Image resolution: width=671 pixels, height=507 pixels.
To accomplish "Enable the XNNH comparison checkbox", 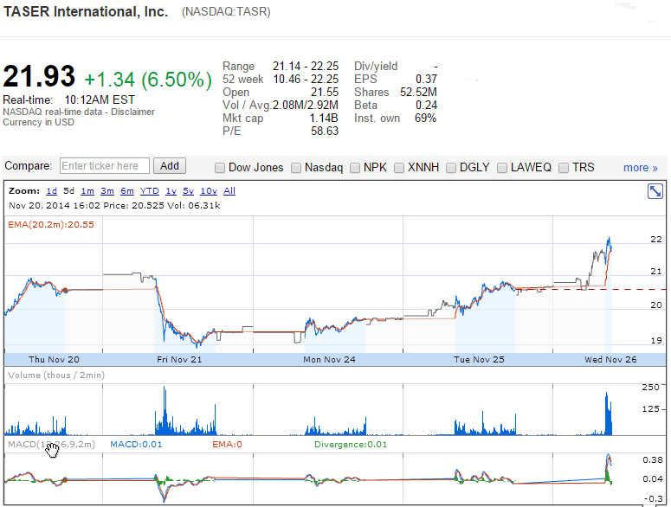I will point(399,168).
